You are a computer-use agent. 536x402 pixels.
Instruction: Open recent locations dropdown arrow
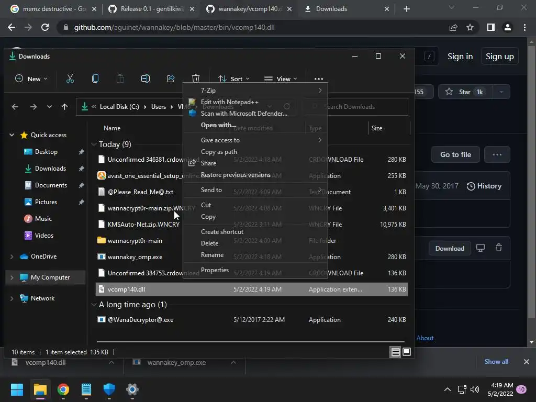click(x=50, y=107)
